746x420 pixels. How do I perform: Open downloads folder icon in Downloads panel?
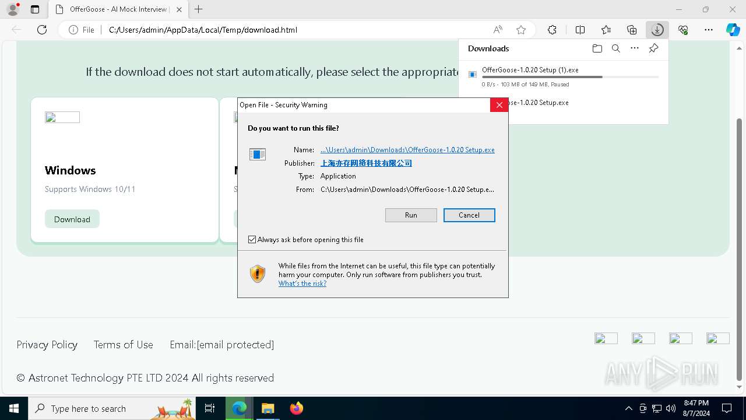(597, 48)
